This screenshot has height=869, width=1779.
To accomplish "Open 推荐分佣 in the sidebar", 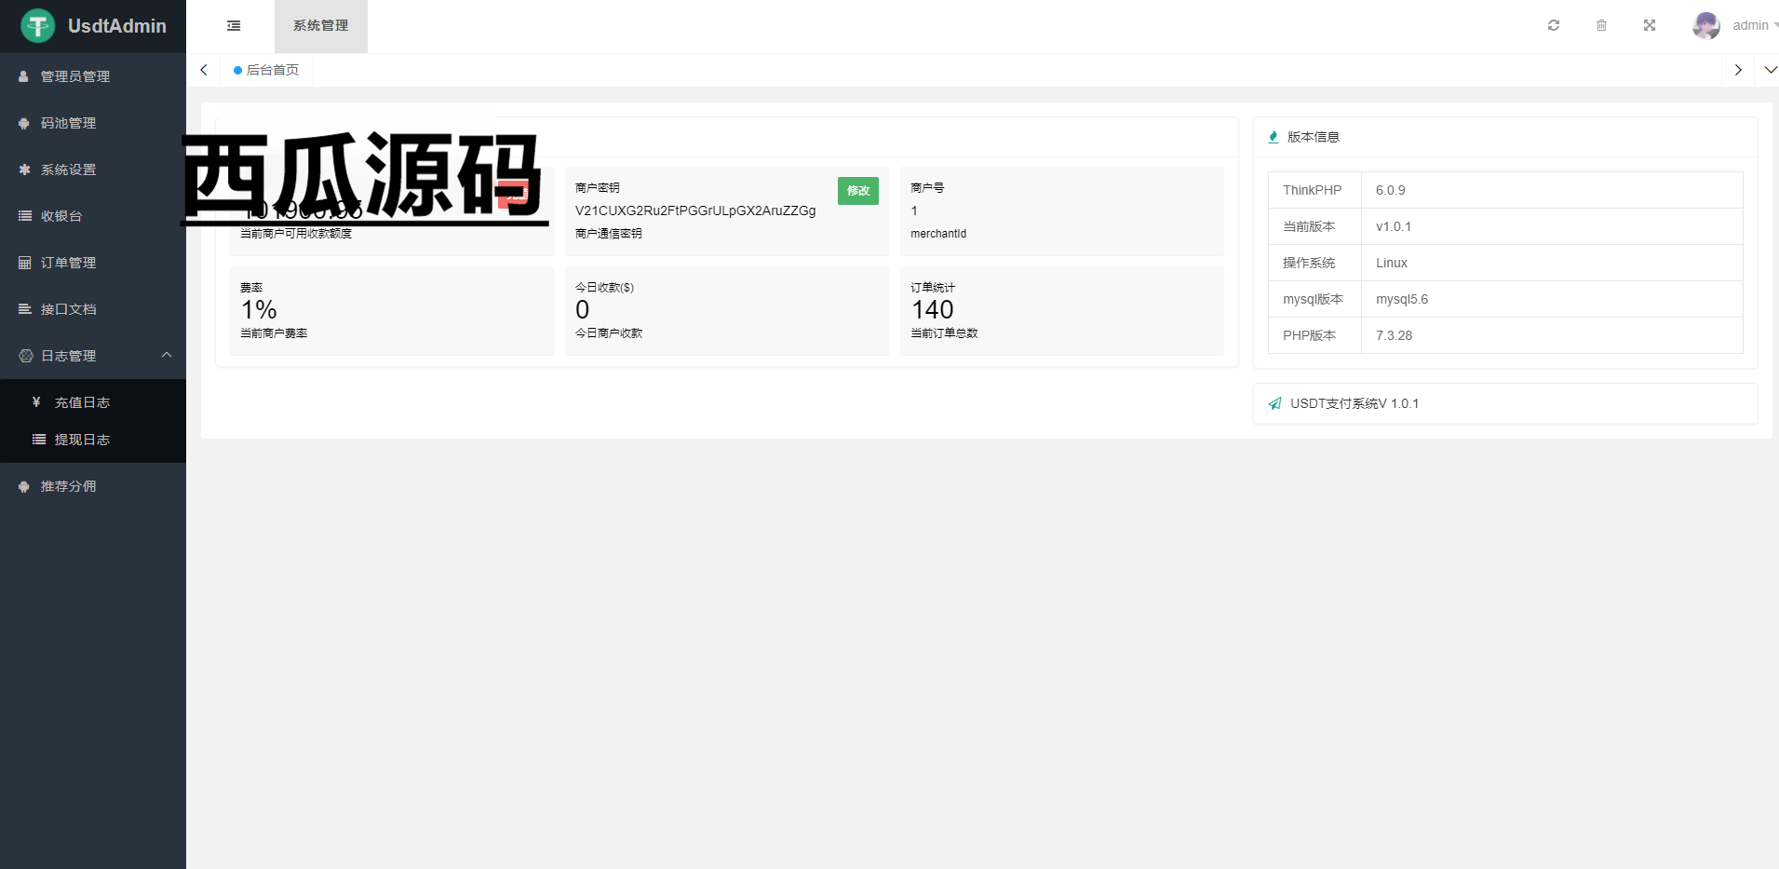I will click(93, 486).
